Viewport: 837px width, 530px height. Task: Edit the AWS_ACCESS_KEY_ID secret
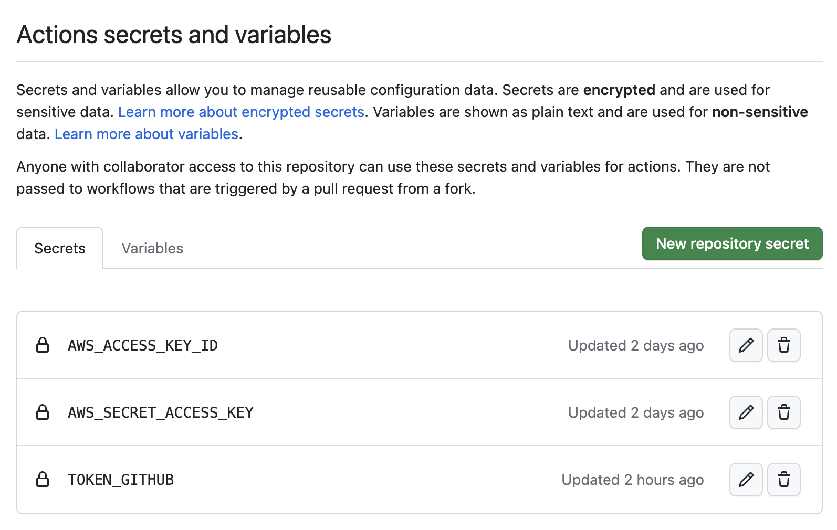746,345
